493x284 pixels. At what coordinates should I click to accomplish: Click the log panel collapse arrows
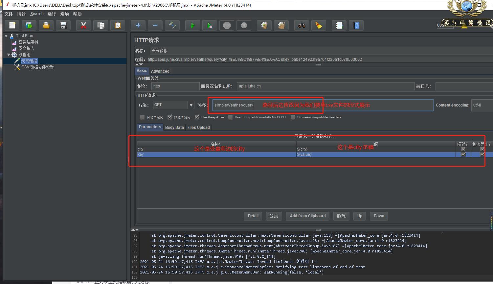[135, 230]
